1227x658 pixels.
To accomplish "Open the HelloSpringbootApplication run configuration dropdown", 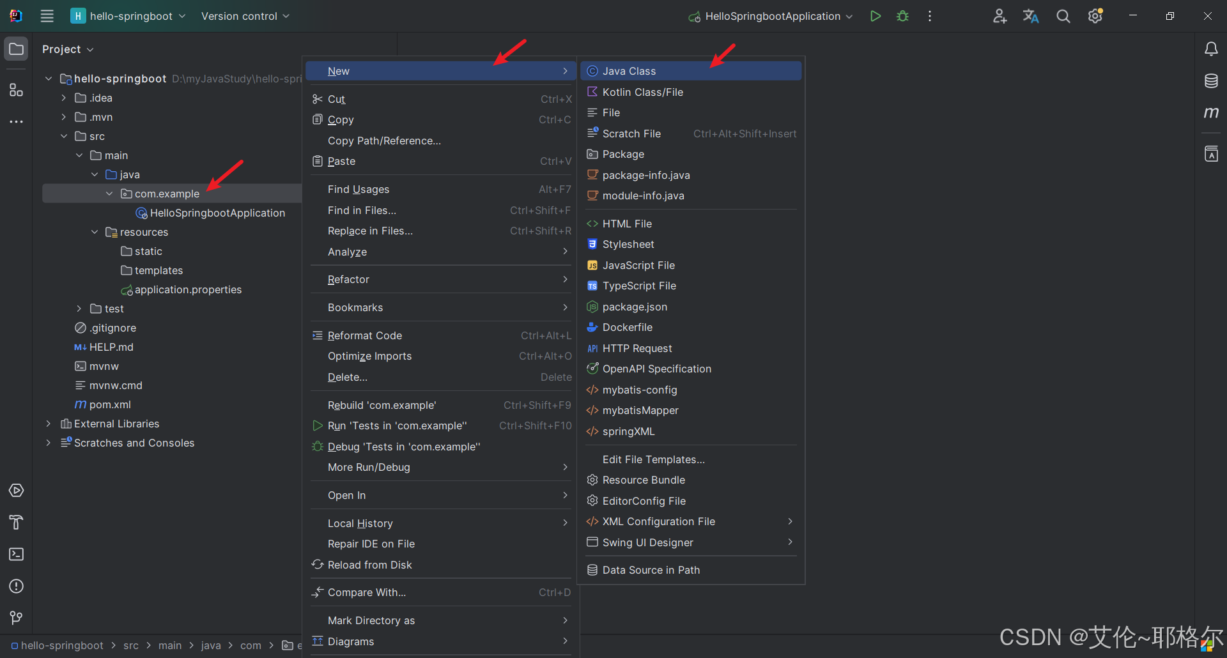I will pos(770,16).
